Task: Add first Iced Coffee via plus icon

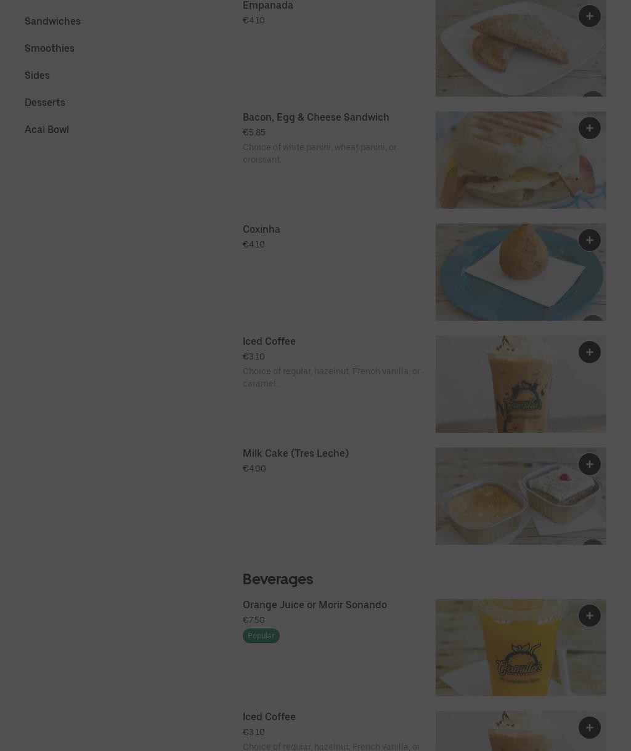Action: [x=590, y=352]
